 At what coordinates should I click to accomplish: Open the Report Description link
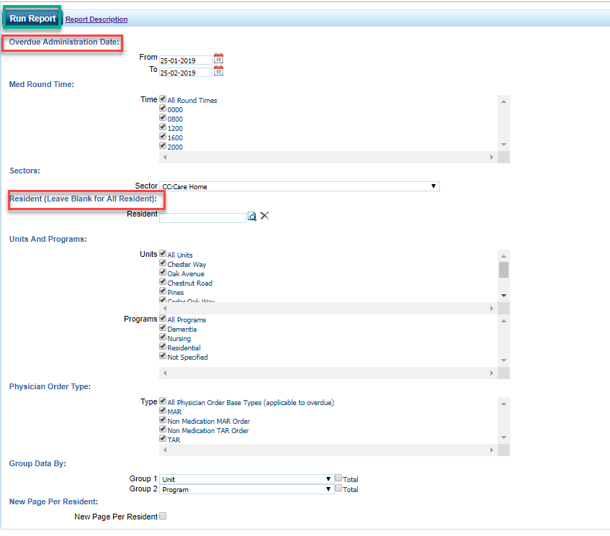(x=97, y=19)
